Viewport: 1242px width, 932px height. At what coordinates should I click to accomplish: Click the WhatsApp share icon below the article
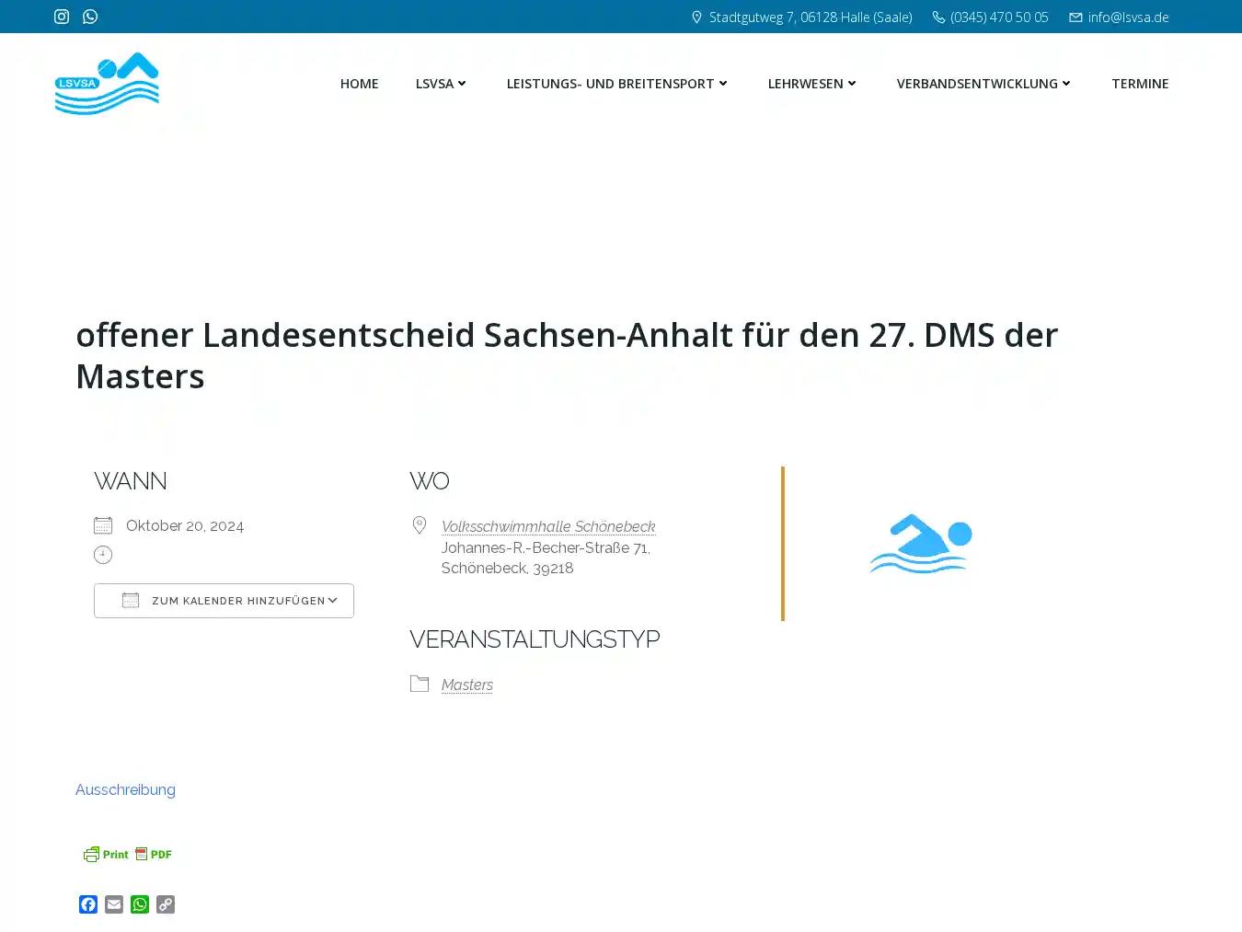(139, 904)
